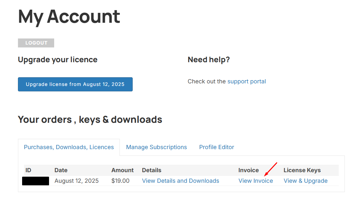357x202 pixels.
Task: Click Upgrade license from August 12, 2025
Action: coord(75,84)
